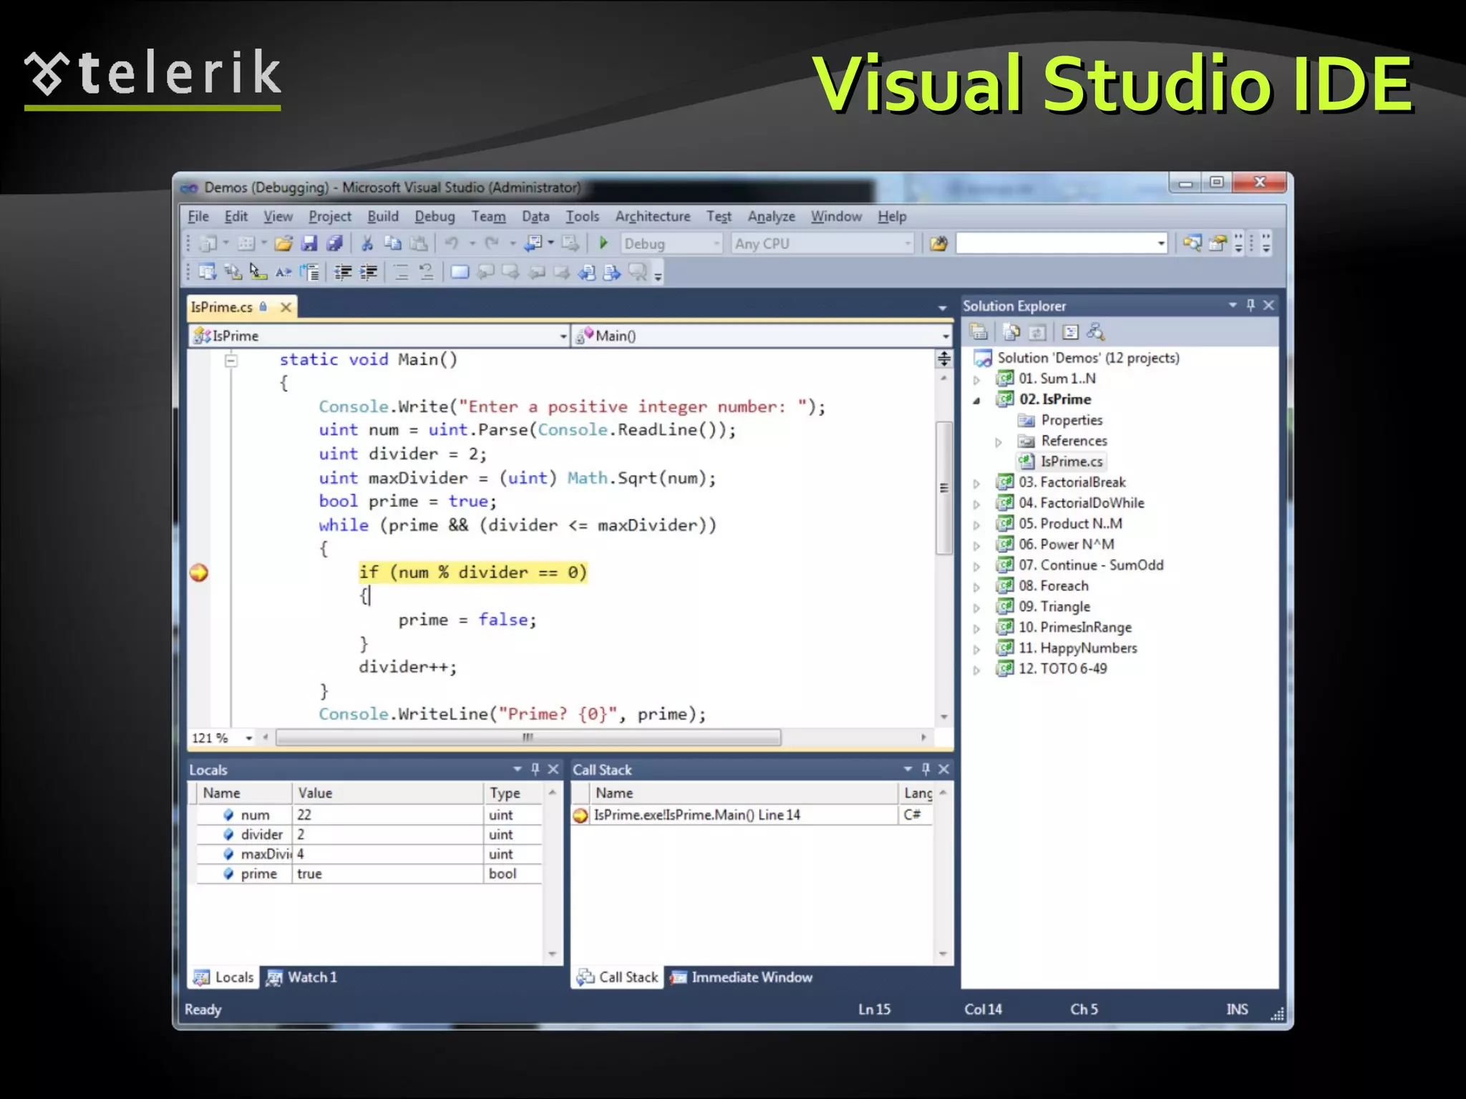
Task: Click the green Start Debugging arrow
Action: coord(603,243)
